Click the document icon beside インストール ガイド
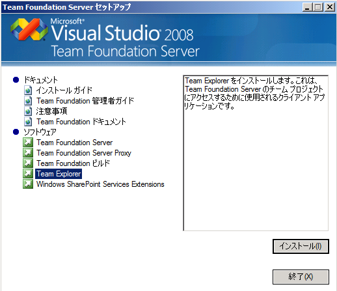The image size is (337, 291). (28, 90)
